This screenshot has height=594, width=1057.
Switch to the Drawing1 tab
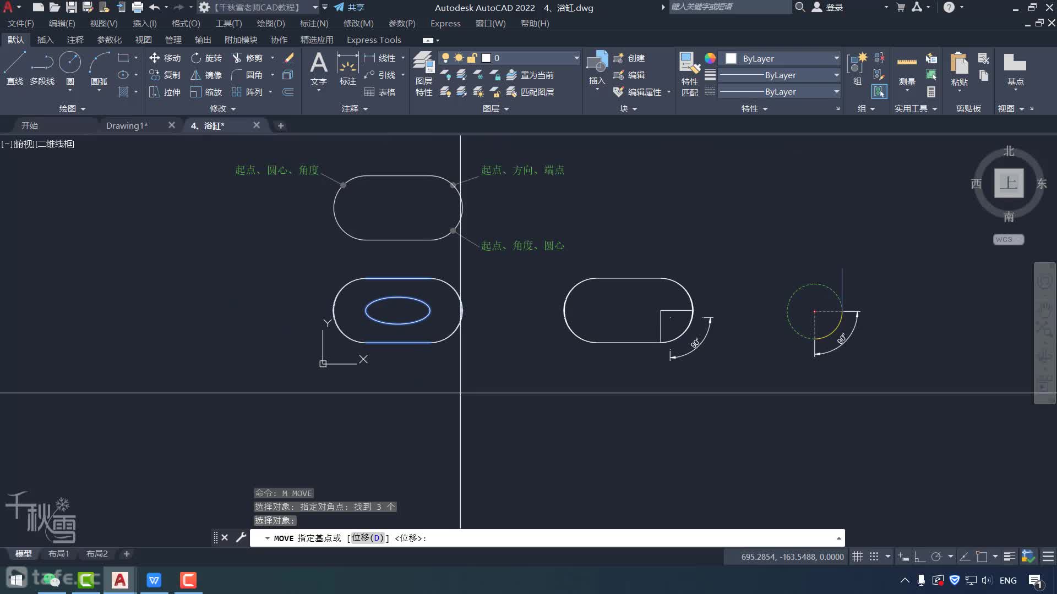tap(126, 125)
